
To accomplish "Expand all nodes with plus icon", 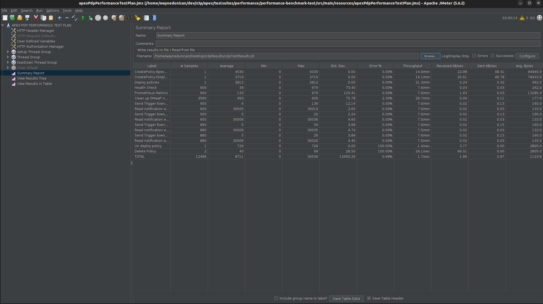I will pos(60,18).
